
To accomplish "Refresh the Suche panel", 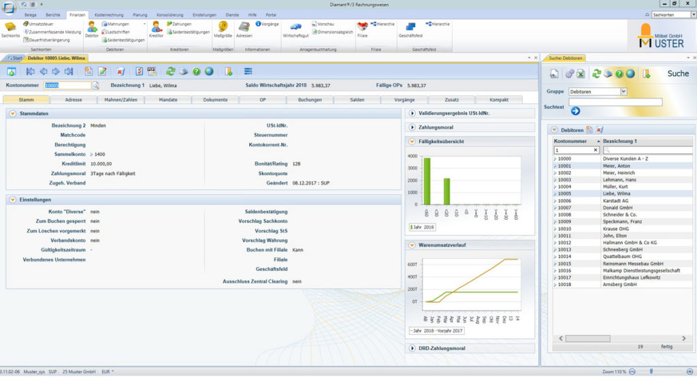I will [596, 74].
